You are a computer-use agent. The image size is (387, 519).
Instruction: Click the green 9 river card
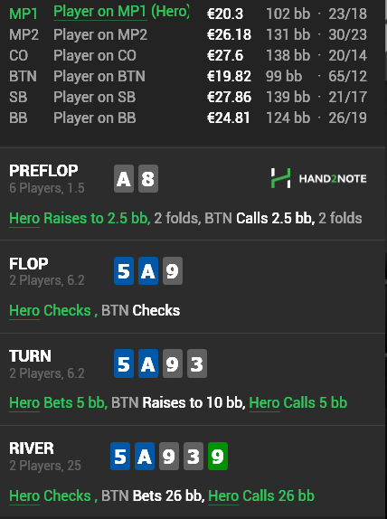click(218, 456)
